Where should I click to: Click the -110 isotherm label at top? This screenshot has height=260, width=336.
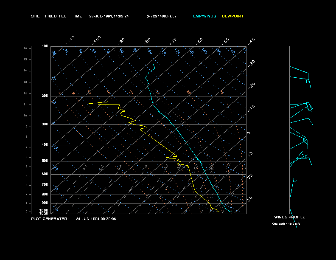(70, 40)
